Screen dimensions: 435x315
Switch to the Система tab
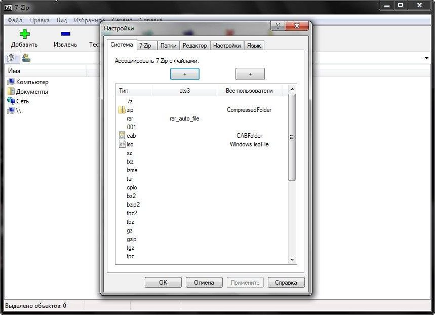pos(122,45)
